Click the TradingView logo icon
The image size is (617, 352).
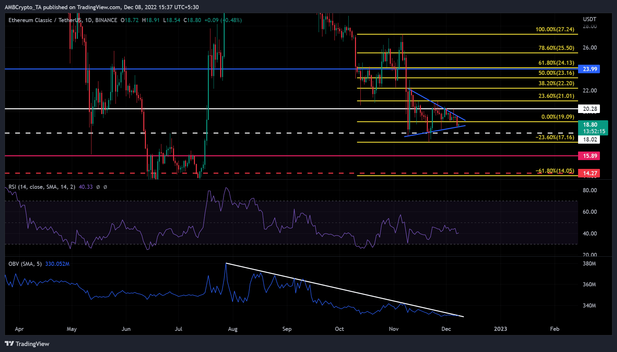point(9,343)
